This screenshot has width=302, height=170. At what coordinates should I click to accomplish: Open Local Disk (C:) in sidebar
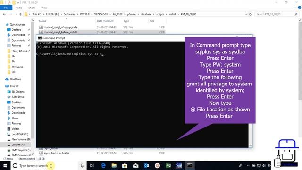tap(20, 134)
